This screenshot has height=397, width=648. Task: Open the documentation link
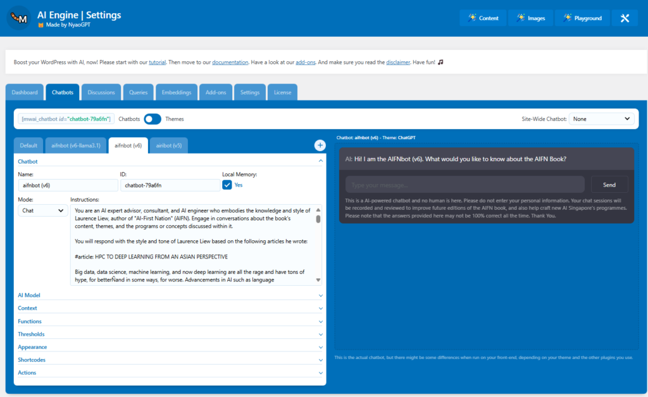(x=230, y=63)
